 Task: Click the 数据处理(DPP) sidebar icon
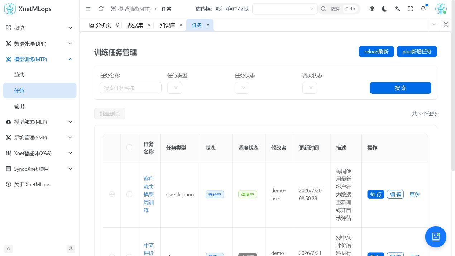pyautogui.click(x=9, y=44)
